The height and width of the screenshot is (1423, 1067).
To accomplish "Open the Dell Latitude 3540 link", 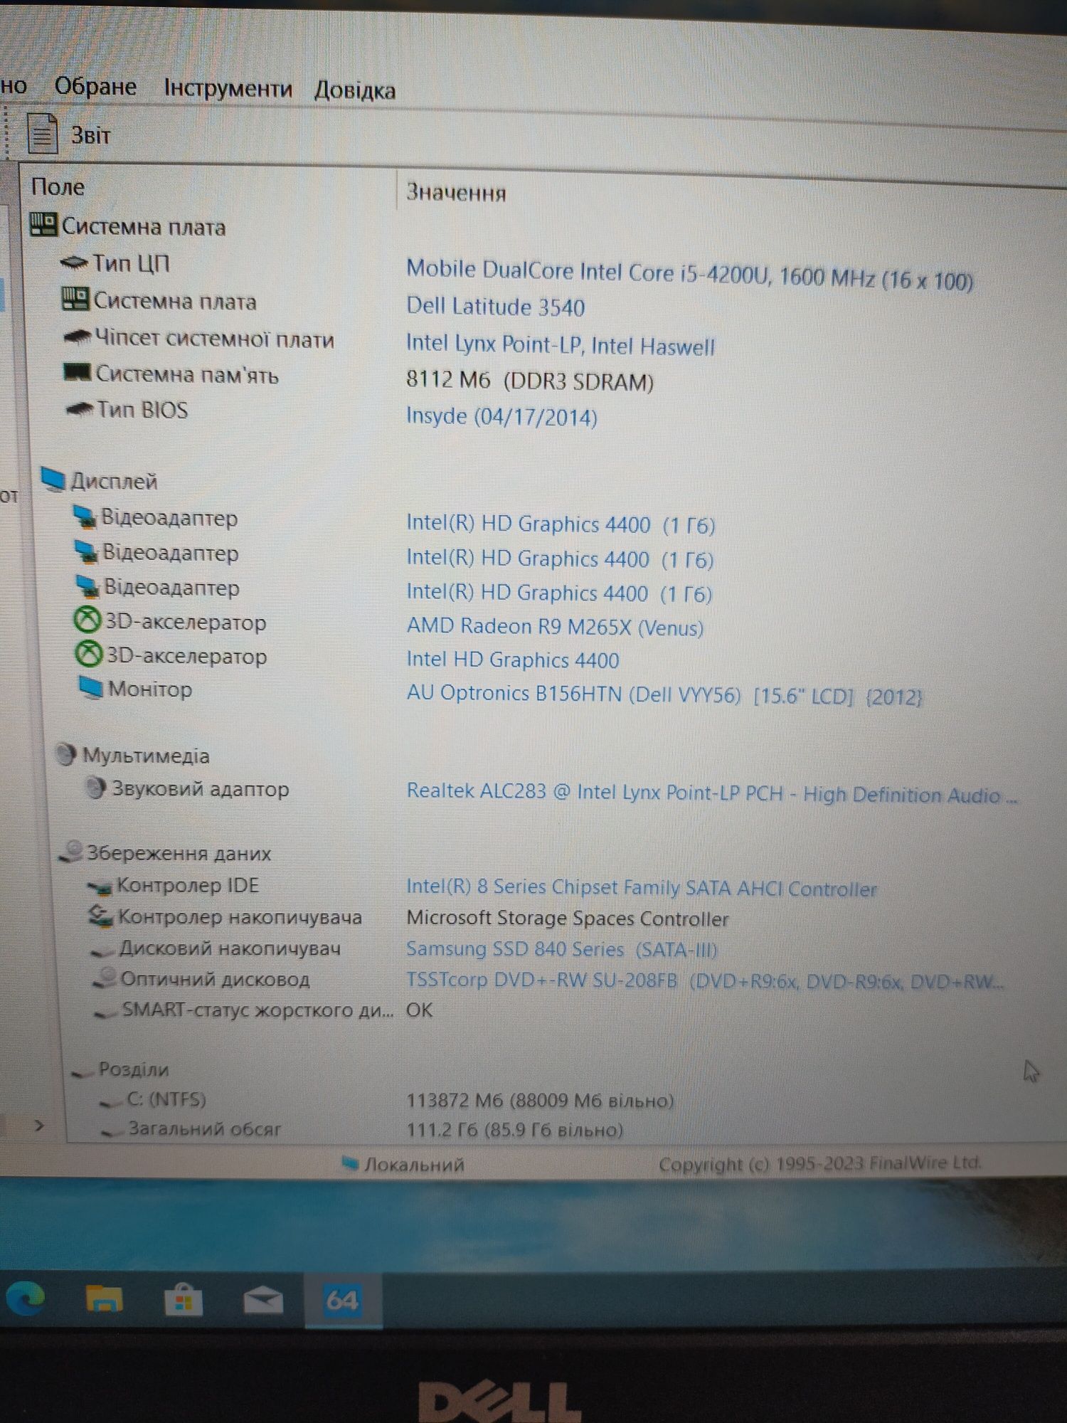I will (x=495, y=307).
